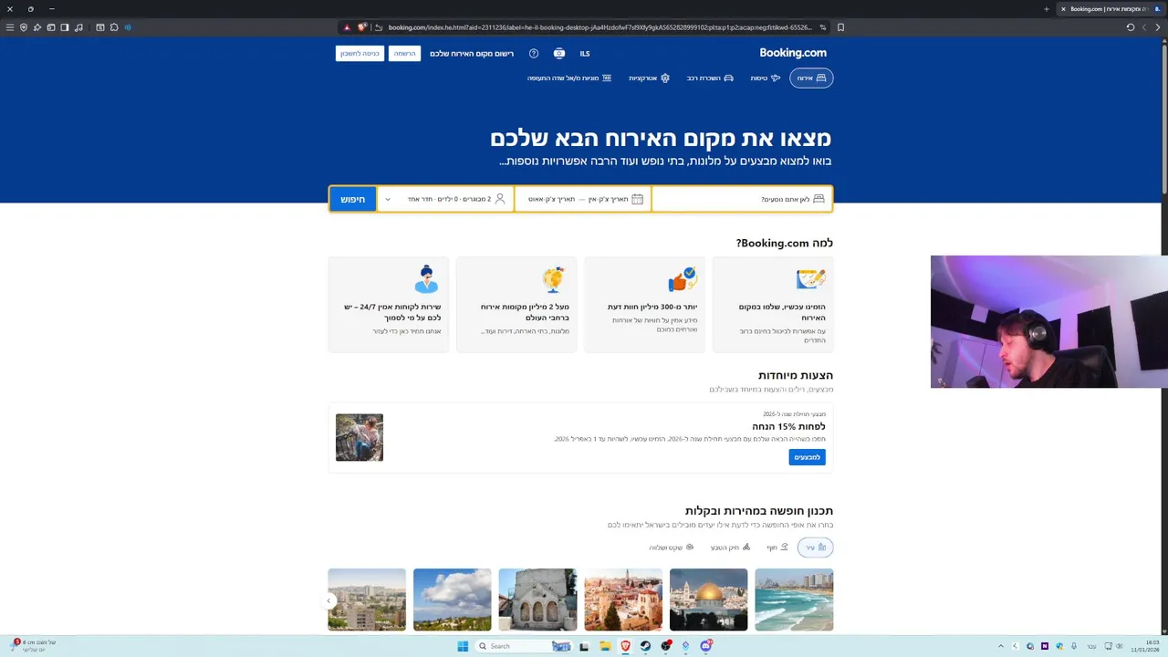Select the שקט ושלווה relax filter chip
1168x657 pixels.
pos(672,547)
